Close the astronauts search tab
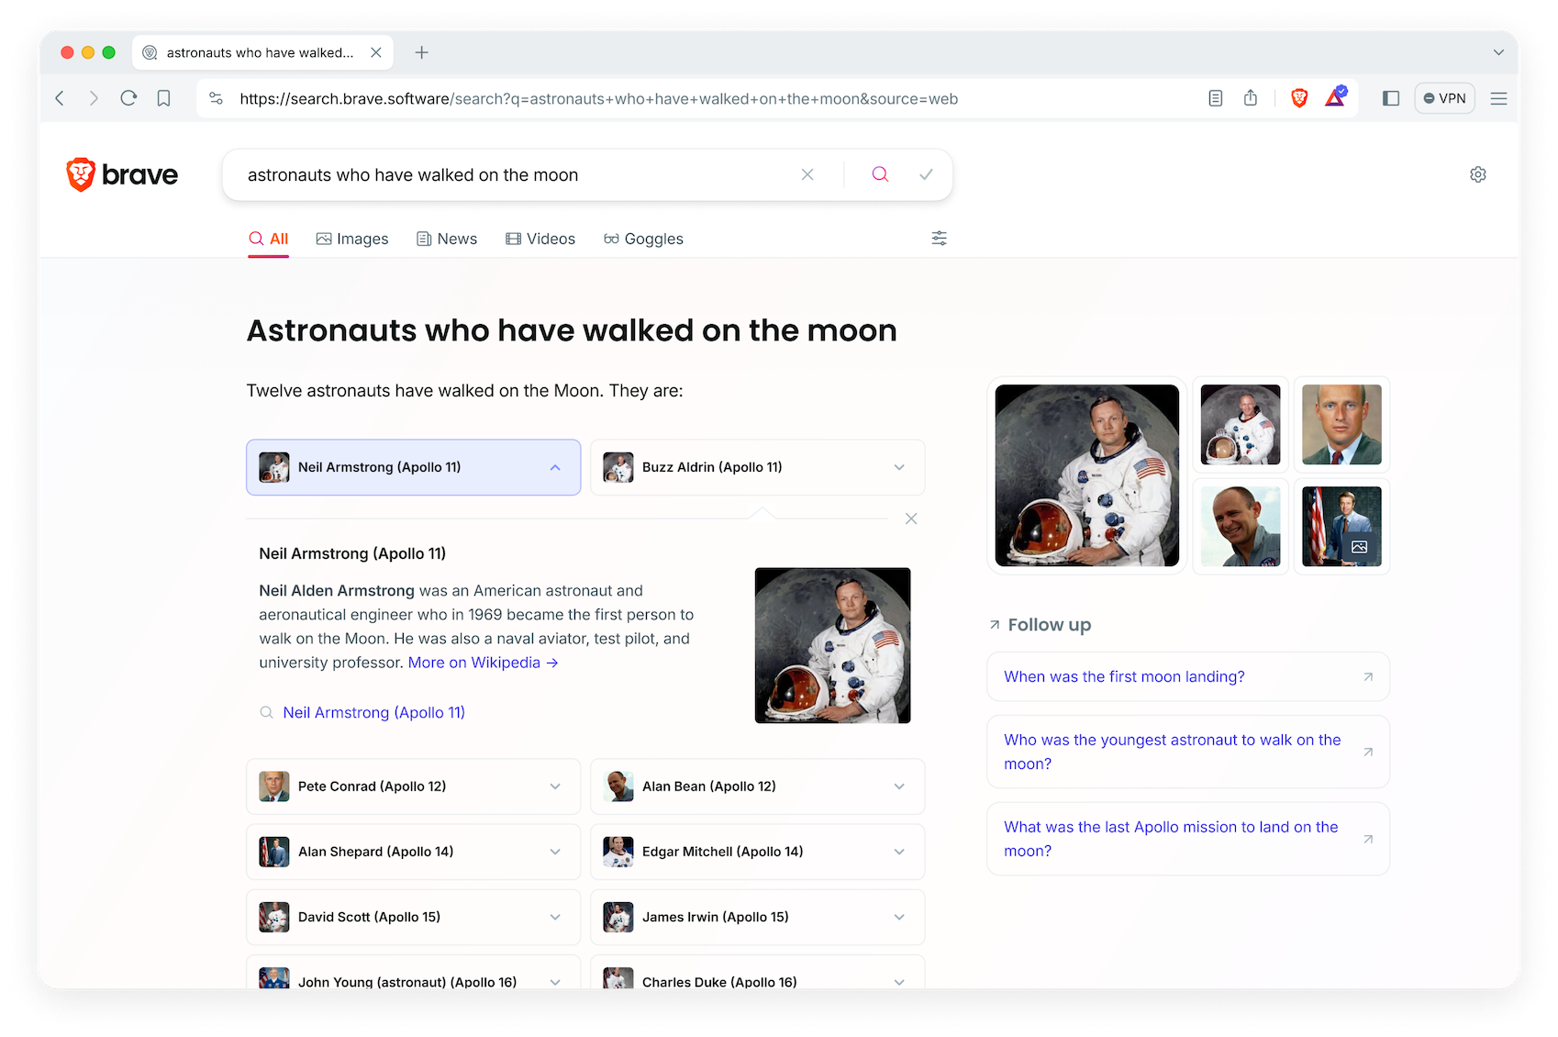Image resolution: width=1558 pixels, height=1037 pixels. pyautogui.click(x=376, y=52)
